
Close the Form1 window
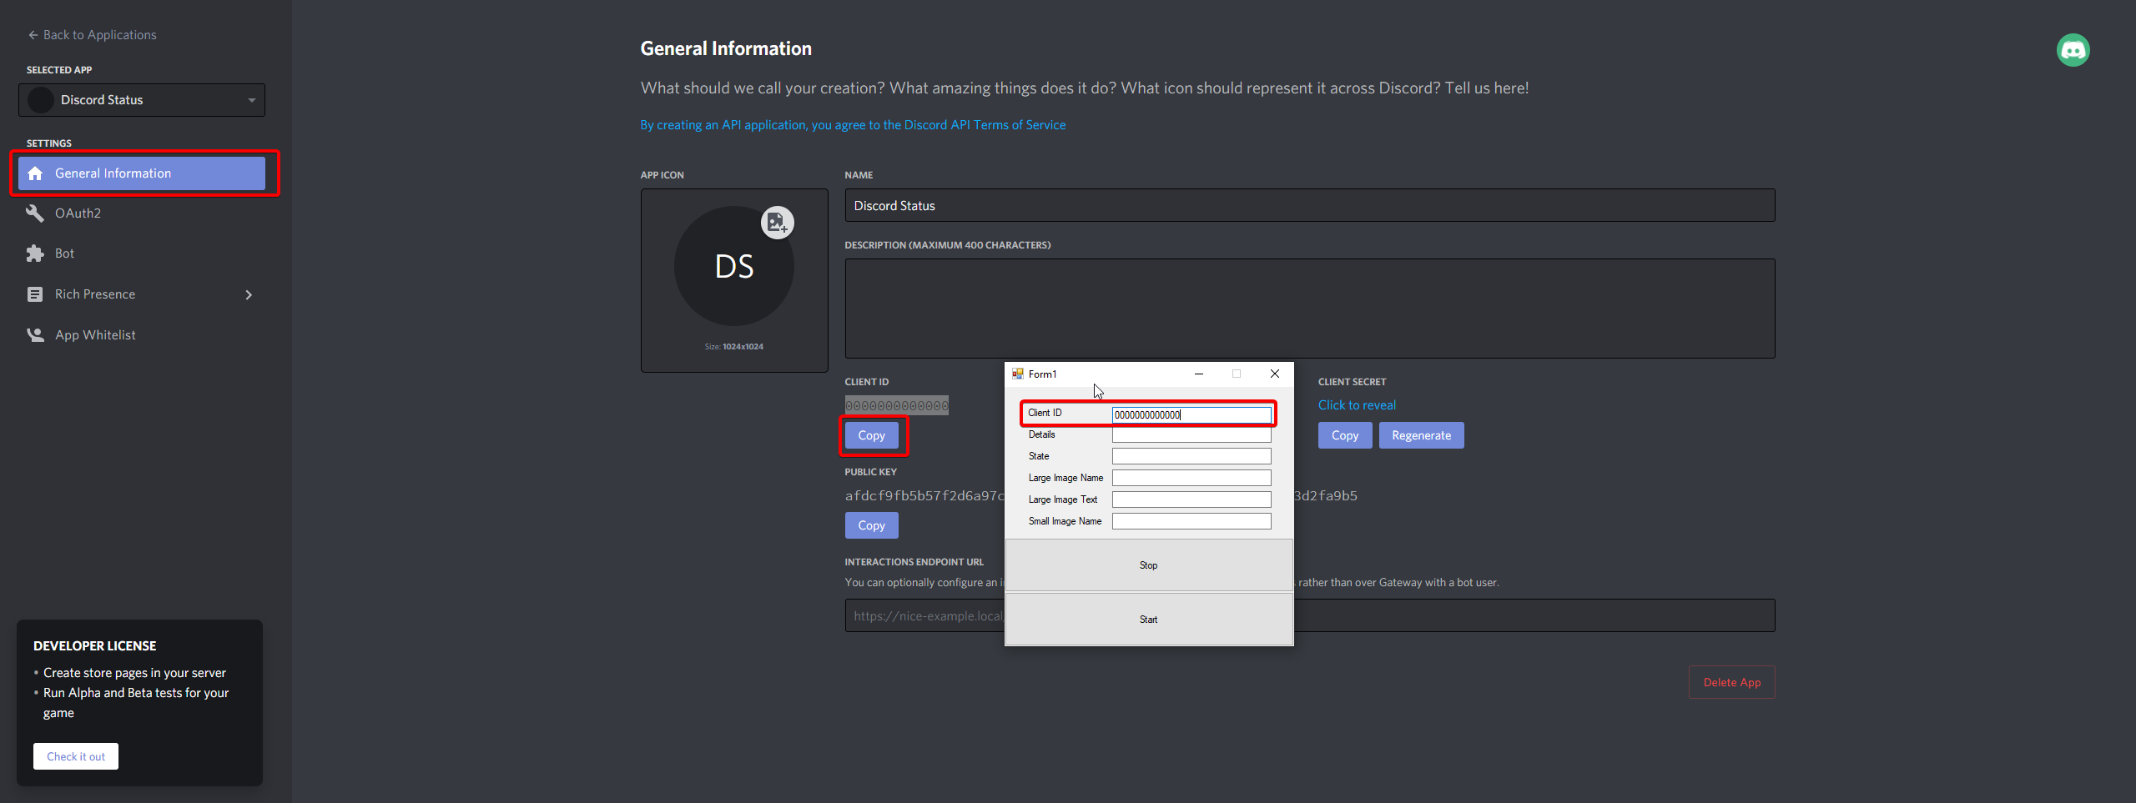click(1275, 374)
